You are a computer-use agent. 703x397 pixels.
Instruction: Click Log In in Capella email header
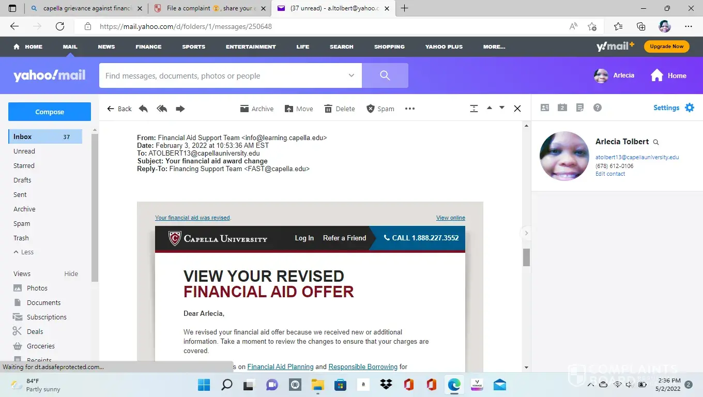304,238
